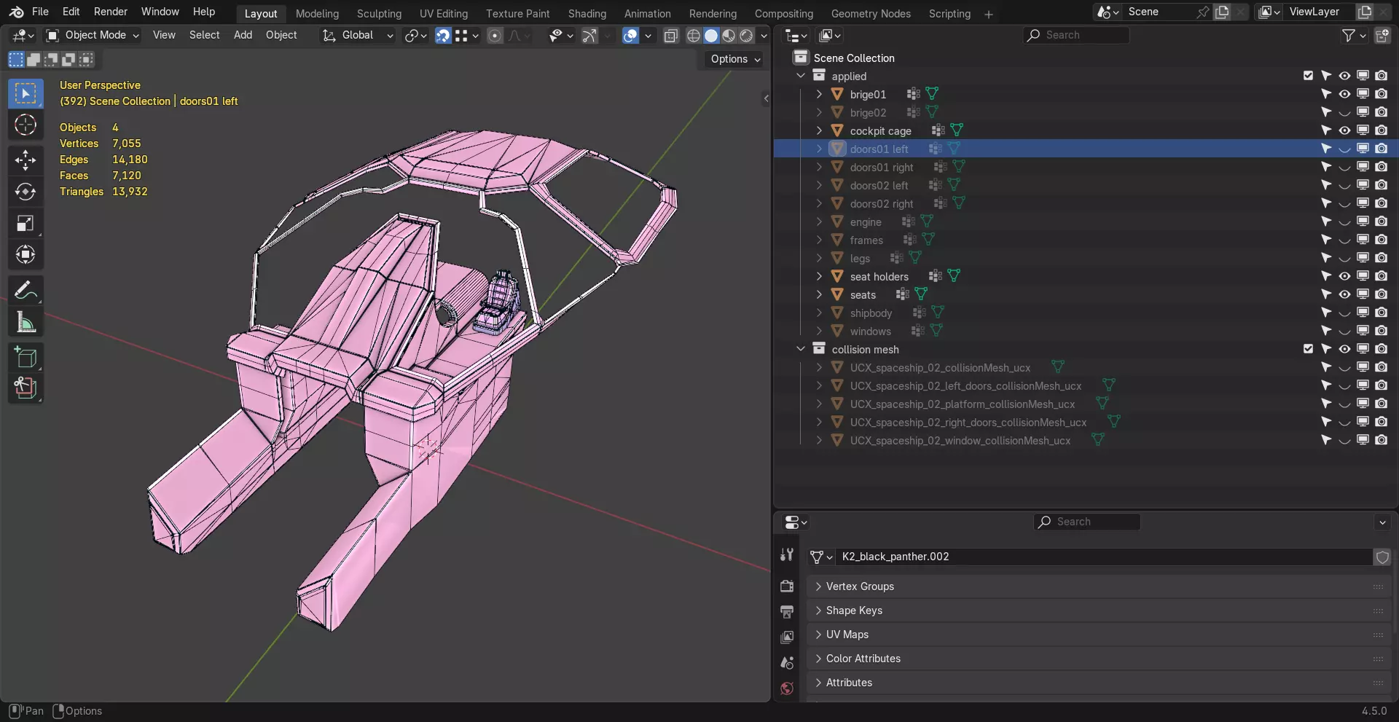Uncheck the applied collection checkbox
Image resolution: width=1399 pixels, height=722 pixels.
pyautogui.click(x=1308, y=76)
